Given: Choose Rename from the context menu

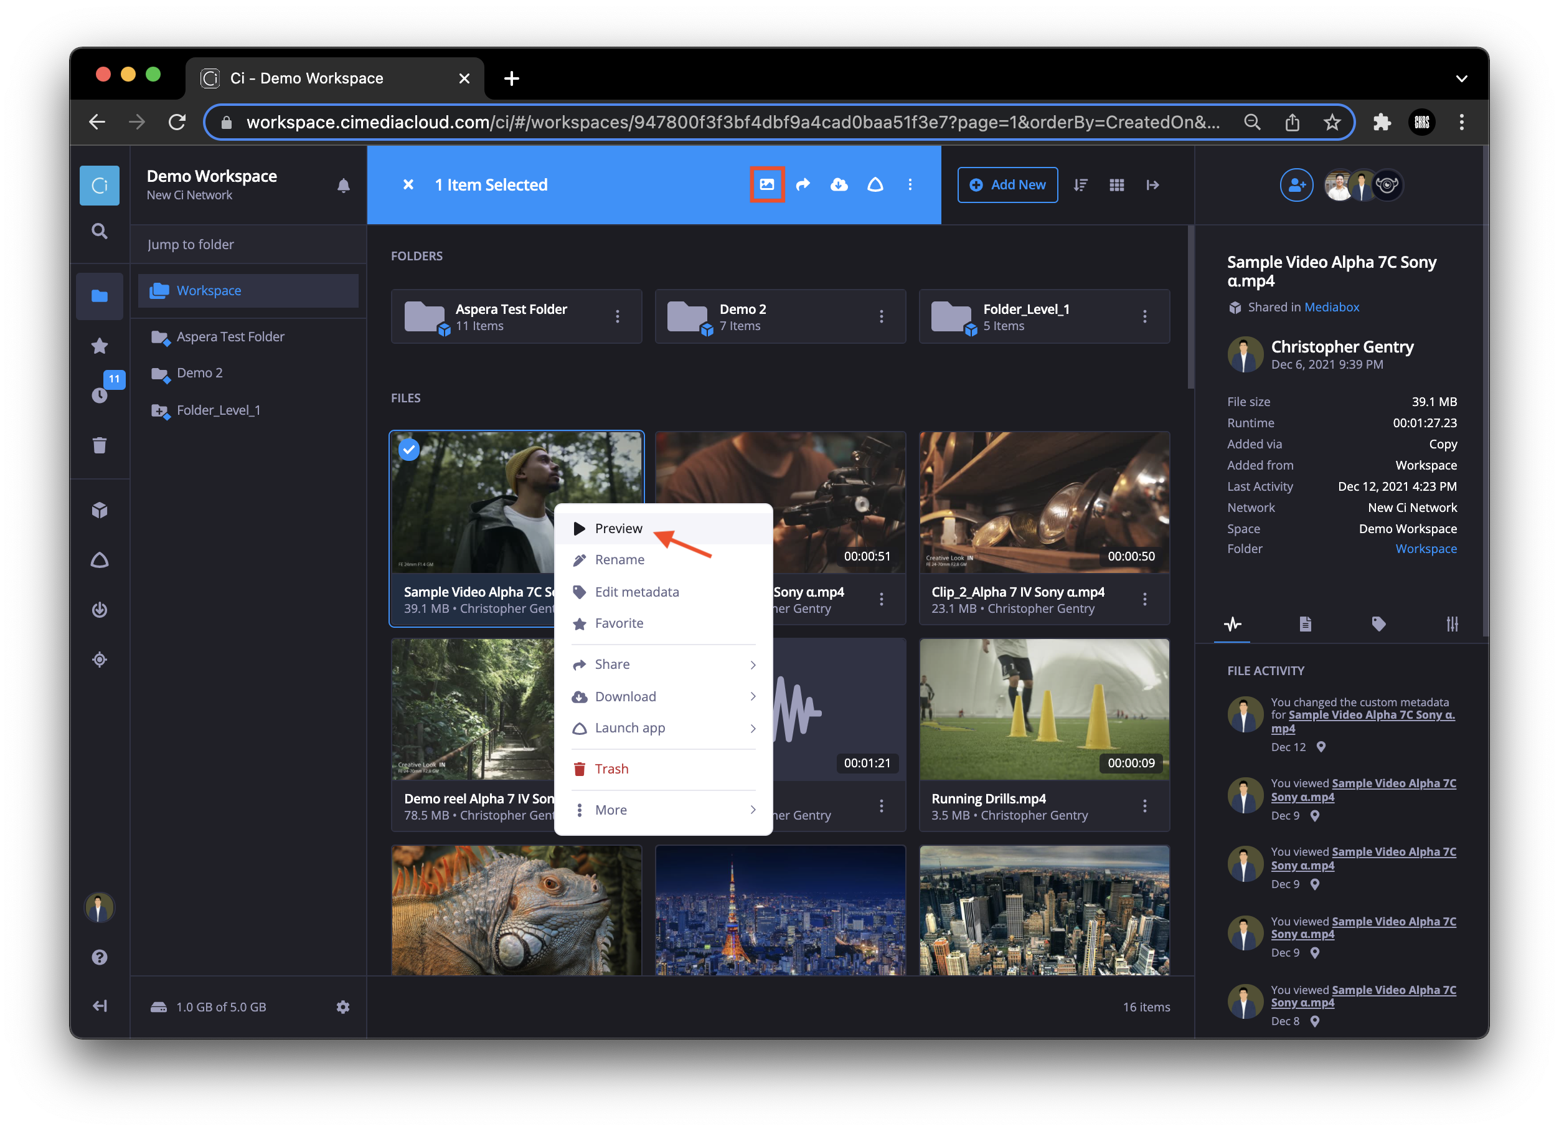Looking at the screenshot, I should (663, 560).
